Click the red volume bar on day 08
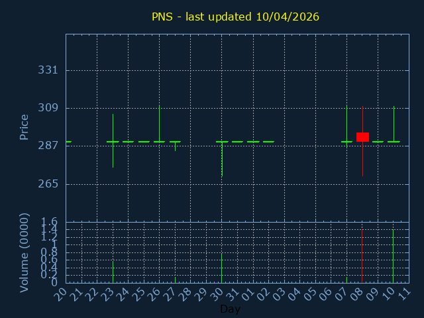424x318 pixels. click(x=362, y=256)
